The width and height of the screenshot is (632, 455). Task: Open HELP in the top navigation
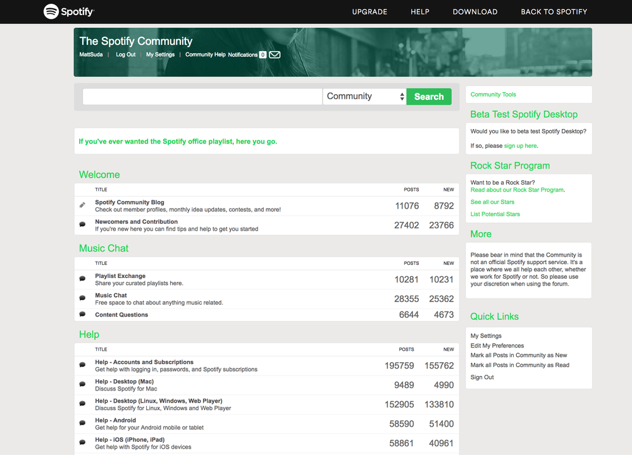click(x=420, y=11)
